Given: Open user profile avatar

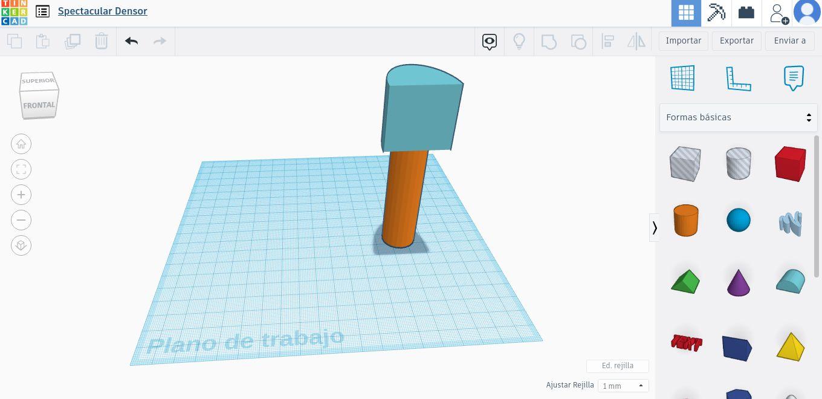Looking at the screenshot, I should coord(807,13).
